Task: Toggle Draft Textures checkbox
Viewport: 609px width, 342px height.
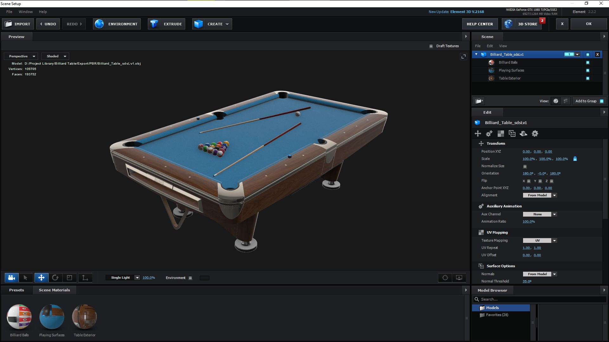Action: click(x=431, y=46)
